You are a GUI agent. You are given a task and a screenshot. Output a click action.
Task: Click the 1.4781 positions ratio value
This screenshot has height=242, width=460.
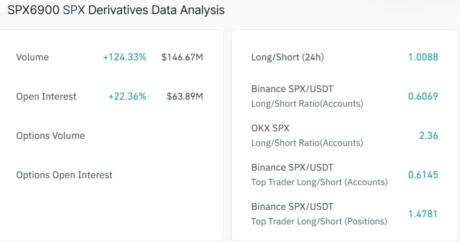point(423,214)
